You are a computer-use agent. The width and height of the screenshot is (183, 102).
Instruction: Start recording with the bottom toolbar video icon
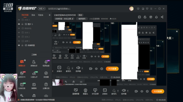[136, 91]
